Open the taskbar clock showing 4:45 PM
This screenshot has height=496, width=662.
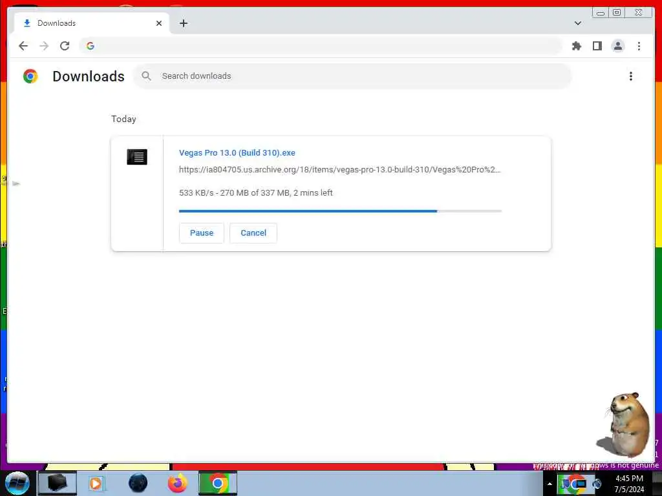click(x=629, y=484)
